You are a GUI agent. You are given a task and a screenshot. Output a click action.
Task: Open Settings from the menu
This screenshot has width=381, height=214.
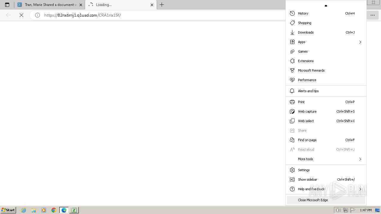click(326, 170)
